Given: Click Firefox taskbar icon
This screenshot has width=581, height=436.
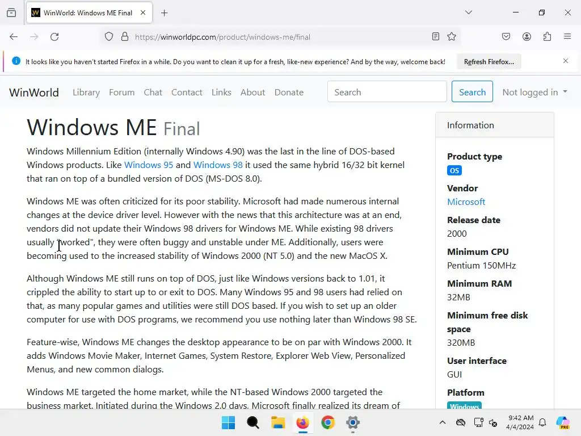Looking at the screenshot, I should 303,422.
